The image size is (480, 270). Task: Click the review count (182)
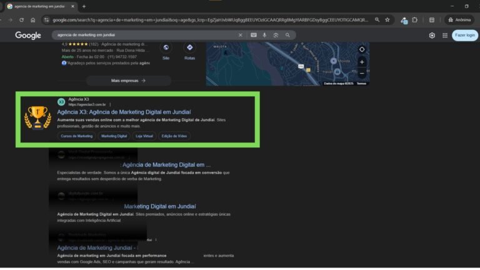point(94,44)
